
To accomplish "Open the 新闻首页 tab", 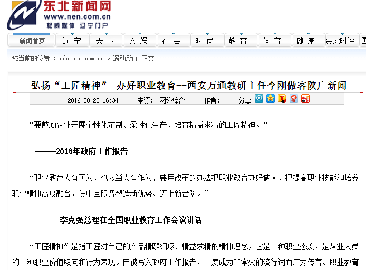I will tap(32, 41).
